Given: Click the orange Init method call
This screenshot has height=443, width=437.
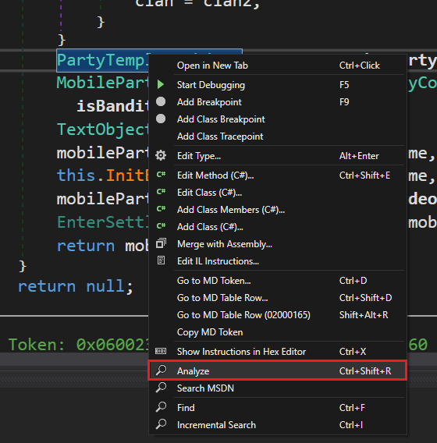Looking at the screenshot, I should (127, 175).
